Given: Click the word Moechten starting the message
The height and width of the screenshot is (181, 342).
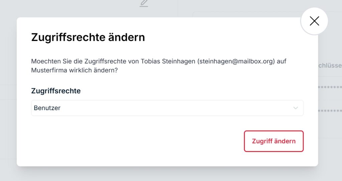Looking at the screenshot, I should pyautogui.click(x=46, y=61).
